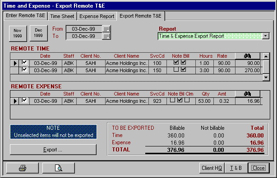Click the Close button
The width and height of the screenshot is (277, 178).
coord(259,168)
